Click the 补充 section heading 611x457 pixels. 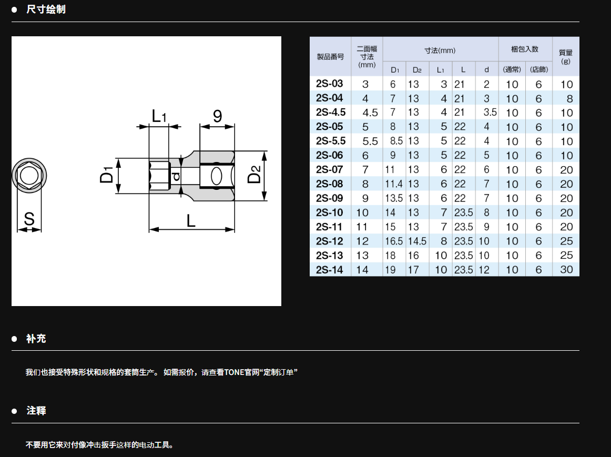(36, 339)
